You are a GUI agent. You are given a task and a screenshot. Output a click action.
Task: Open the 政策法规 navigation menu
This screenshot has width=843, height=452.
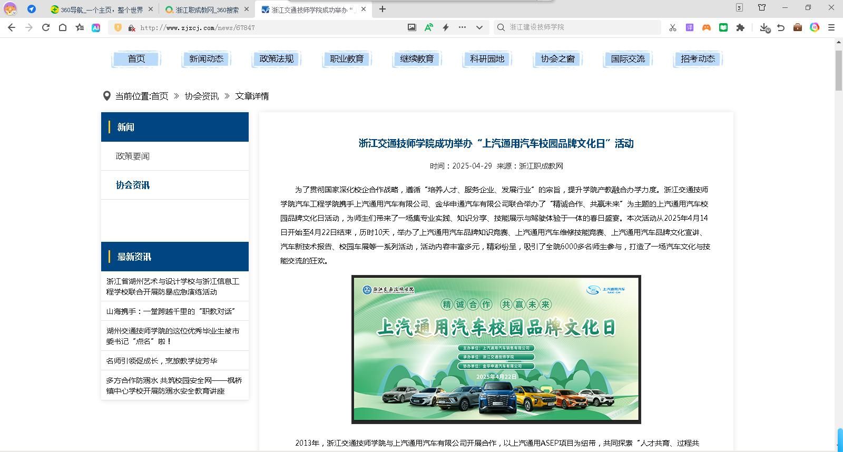277,59
